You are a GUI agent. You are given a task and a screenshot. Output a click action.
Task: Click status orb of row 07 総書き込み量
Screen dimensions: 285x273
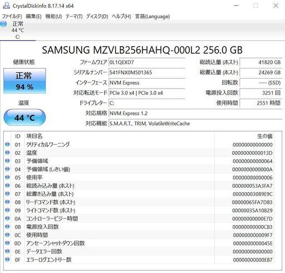[x=7, y=194]
